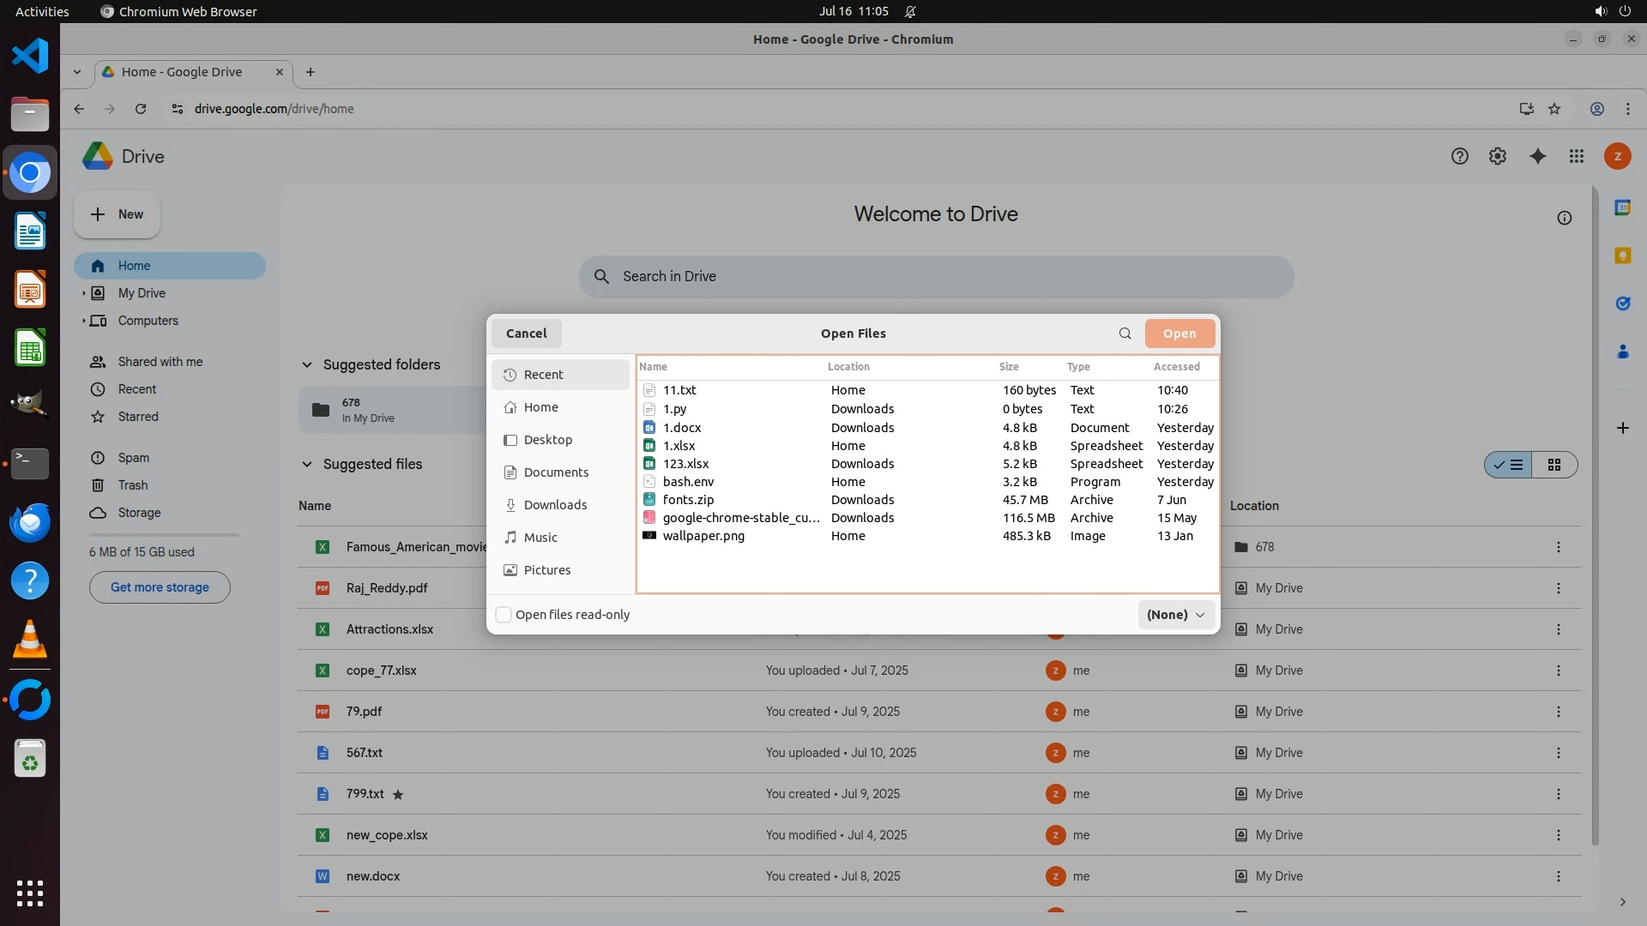
Task: Open Google Calendar side panel icon
Action: tap(1622, 207)
